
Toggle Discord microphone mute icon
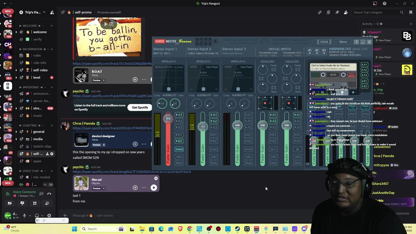[x=24, y=215]
